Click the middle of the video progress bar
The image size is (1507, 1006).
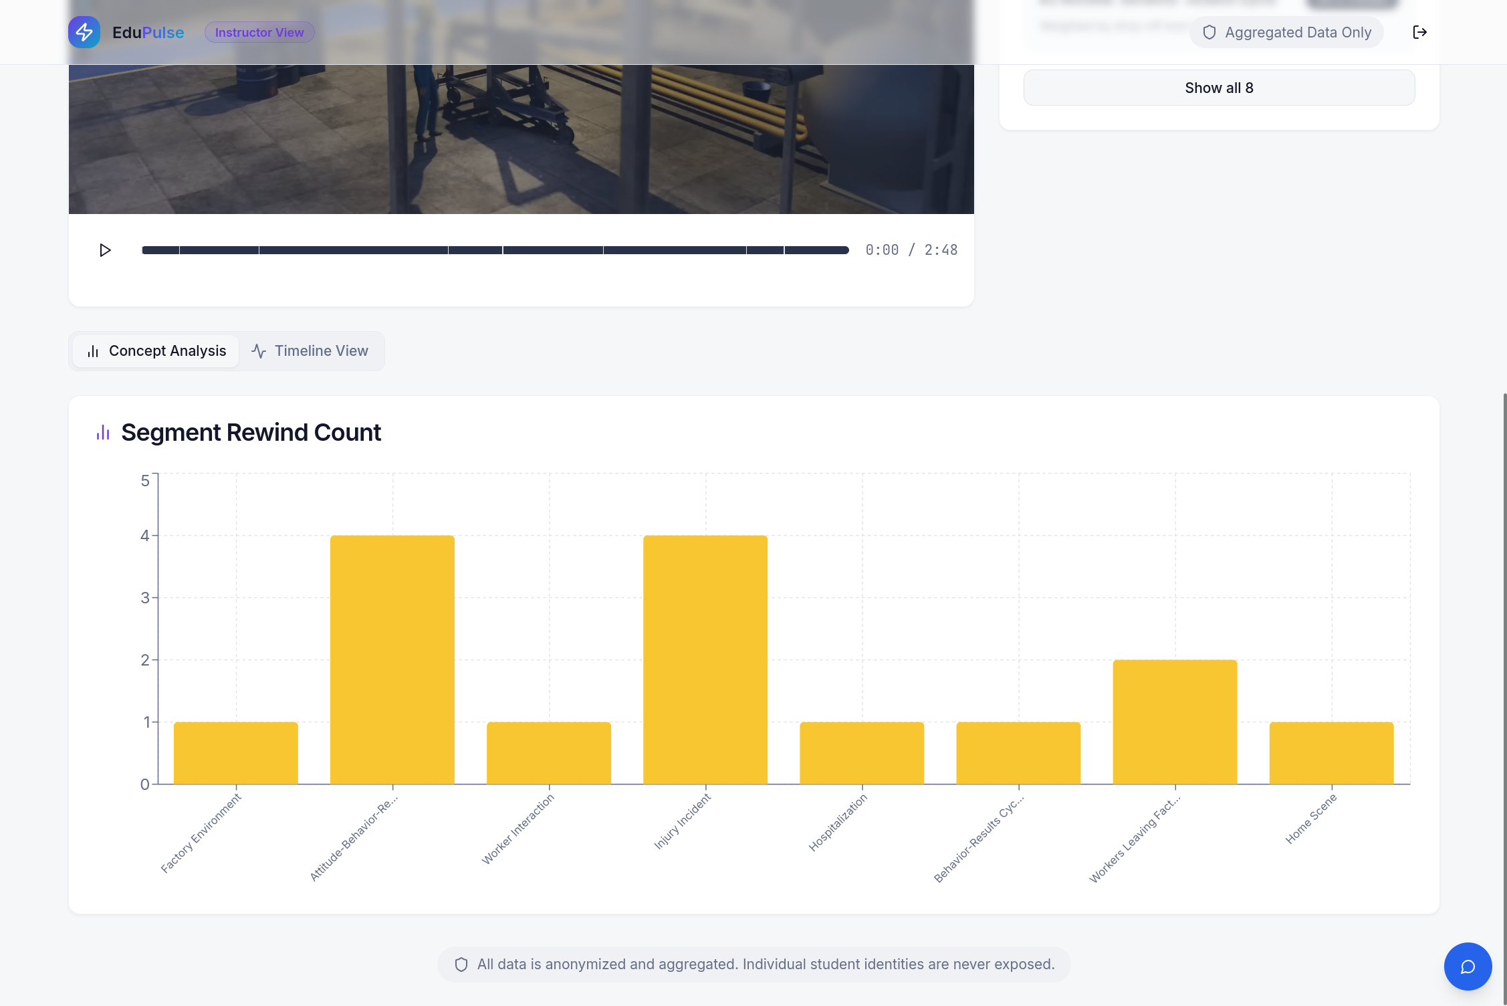point(495,250)
